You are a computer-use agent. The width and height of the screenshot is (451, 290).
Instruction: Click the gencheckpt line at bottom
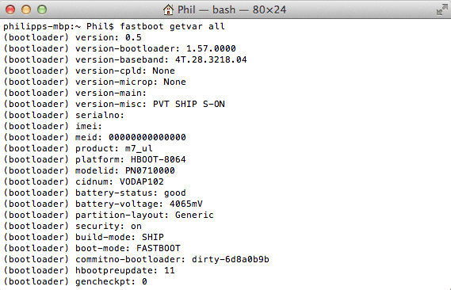(x=75, y=281)
